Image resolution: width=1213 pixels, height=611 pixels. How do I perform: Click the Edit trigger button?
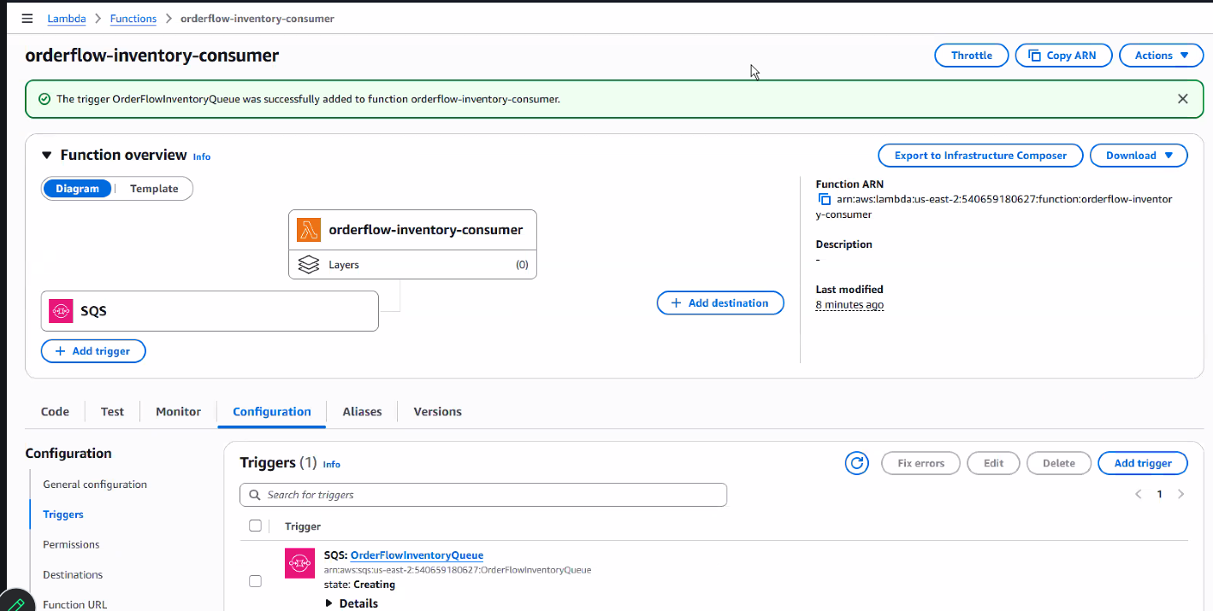point(993,463)
